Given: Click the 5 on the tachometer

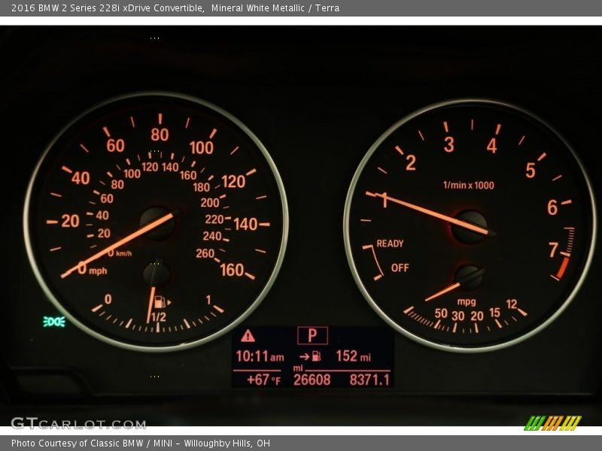Looking at the screenshot, I should pos(531,171).
